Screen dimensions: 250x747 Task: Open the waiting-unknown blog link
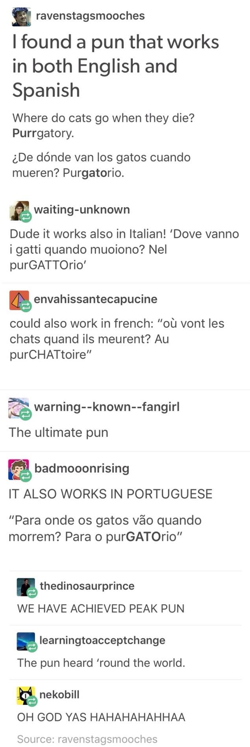point(82,209)
